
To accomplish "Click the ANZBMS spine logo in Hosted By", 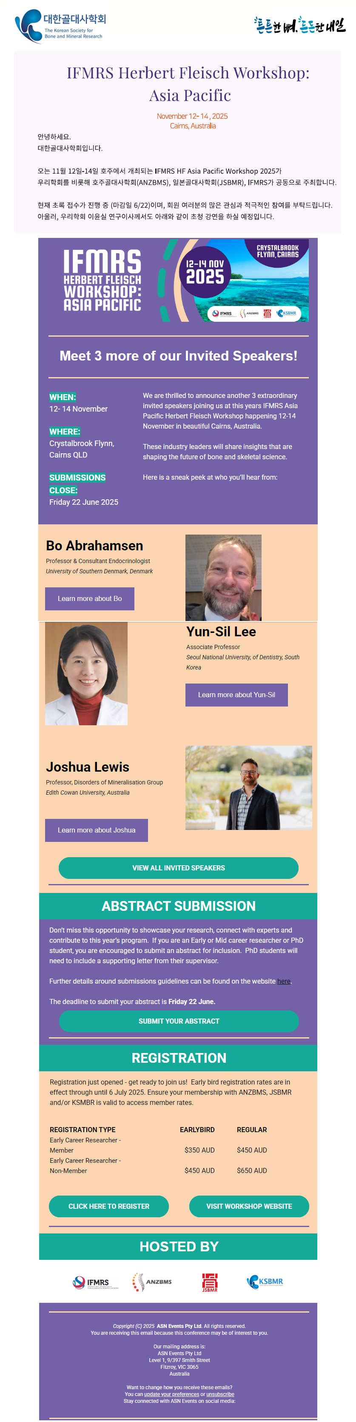I will coord(152,1282).
